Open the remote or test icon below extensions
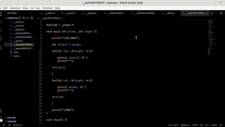225x127 pixels. click(1, 47)
